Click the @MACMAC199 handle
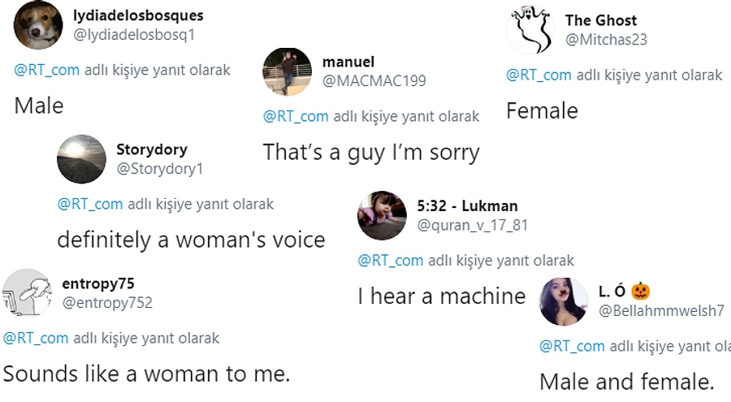The width and height of the screenshot is (731, 402). (x=374, y=80)
